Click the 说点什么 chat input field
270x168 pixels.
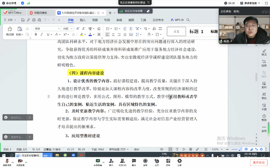pos(17,117)
